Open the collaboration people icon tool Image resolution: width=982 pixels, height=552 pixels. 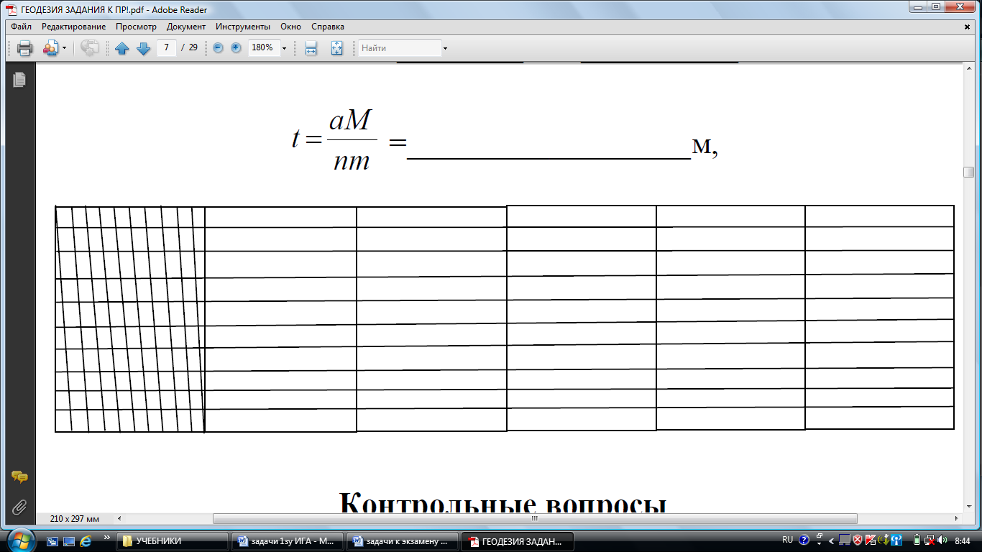coord(50,48)
